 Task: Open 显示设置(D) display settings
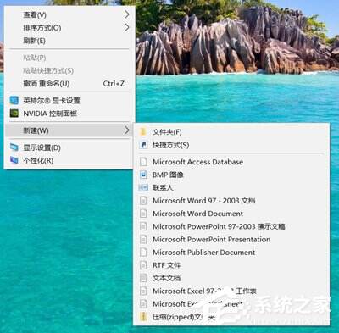pos(69,147)
